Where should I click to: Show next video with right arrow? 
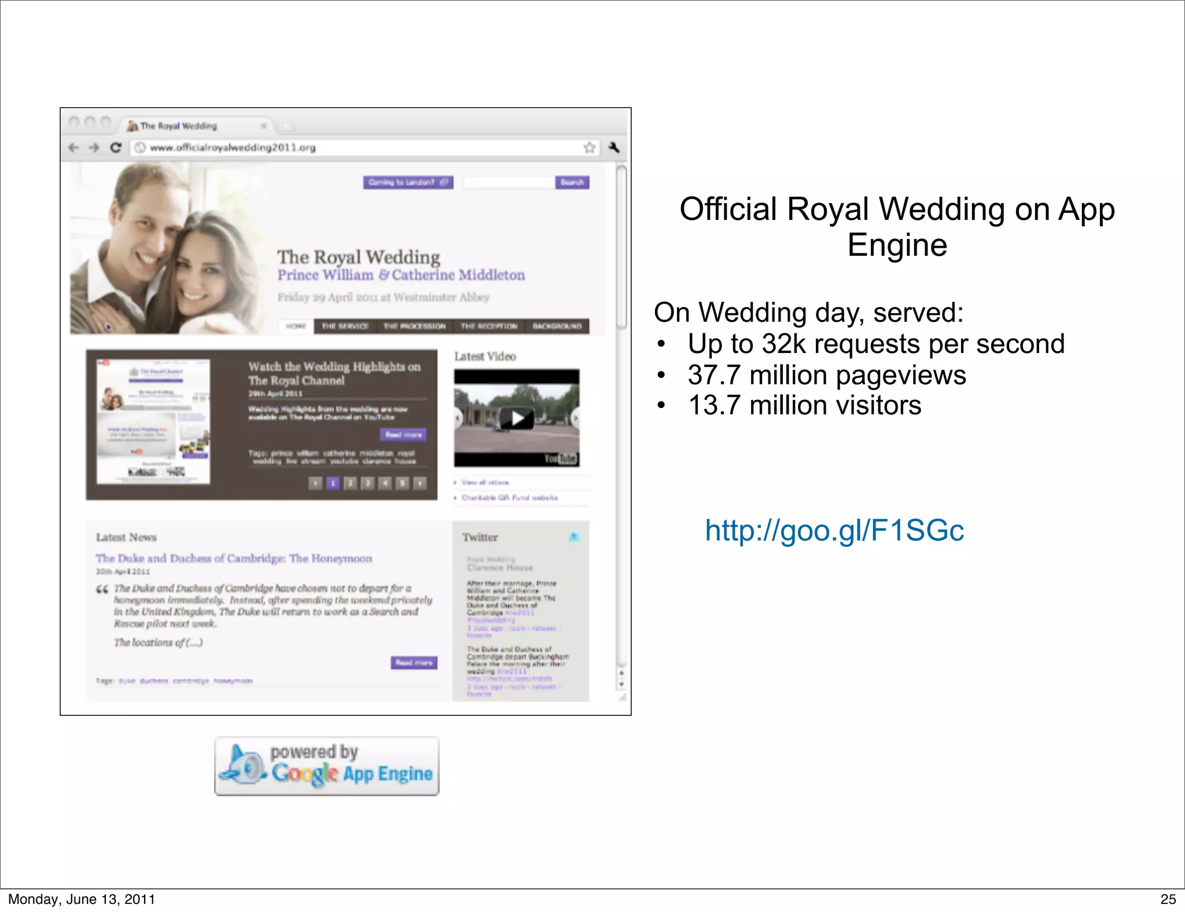coord(575,418)
